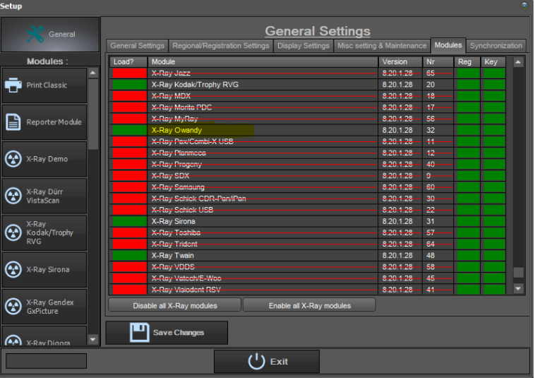This screenshot has height=378, width=535.
Task: Toggle Load cell for X-Ray Twain
Action: click(x=130, y=255)
